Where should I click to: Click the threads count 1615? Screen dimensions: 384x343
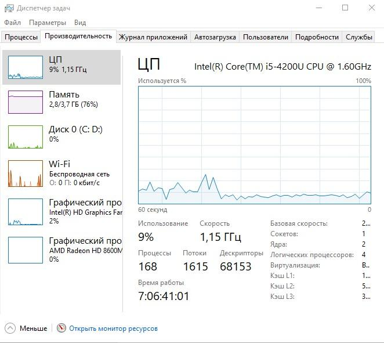tap(195, 266)
